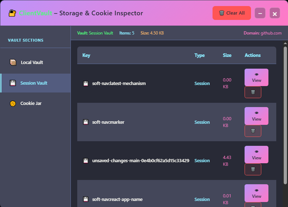Image resolution: width=288 pixels, height=207 pixels.
Task: Click the ClientVault lock logo icon
Action: click(12, 13)
